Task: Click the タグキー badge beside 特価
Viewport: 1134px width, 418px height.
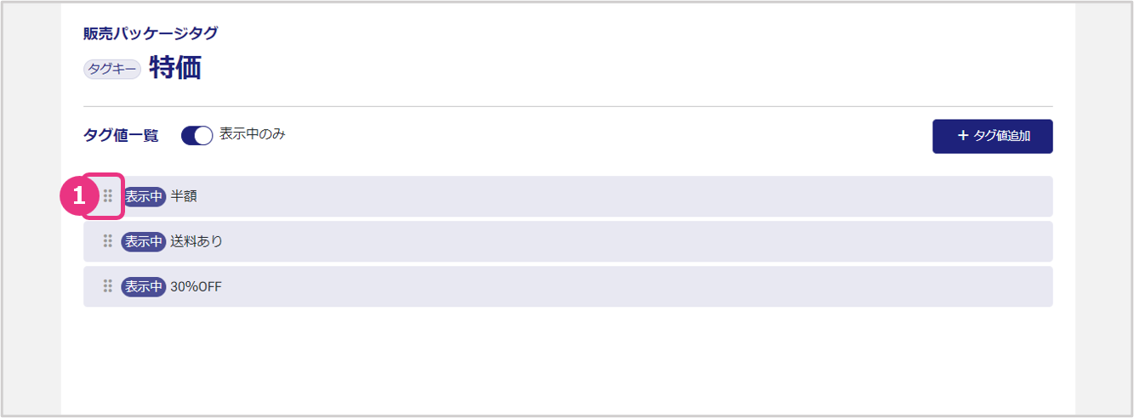Action: [x=112, y=70]
